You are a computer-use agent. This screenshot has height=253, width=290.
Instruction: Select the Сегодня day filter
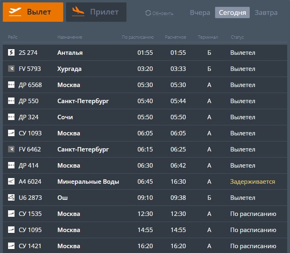(x=232, y=12)
